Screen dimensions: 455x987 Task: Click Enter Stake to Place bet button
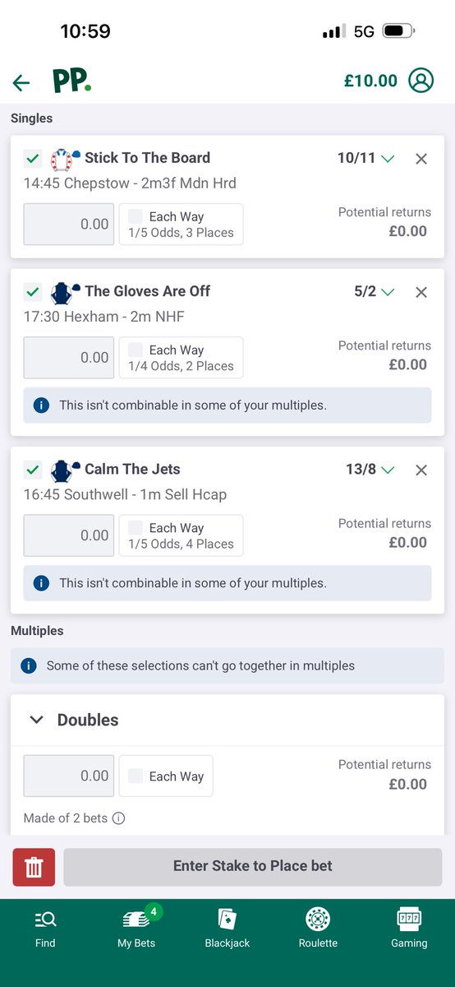253,867
